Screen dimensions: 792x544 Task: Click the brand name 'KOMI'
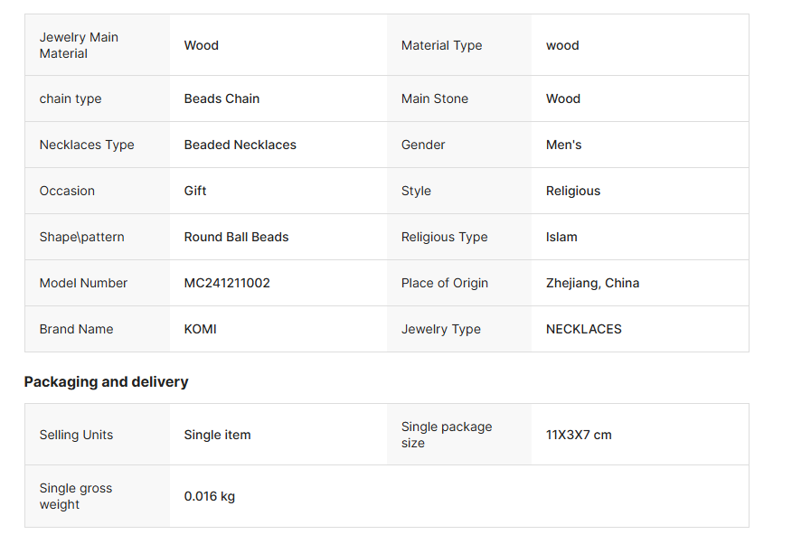click(x=200, y=329)
